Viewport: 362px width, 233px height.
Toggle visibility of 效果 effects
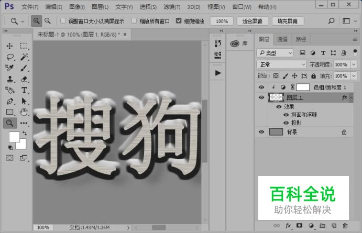pyautogui.click(x=279, y=107)
